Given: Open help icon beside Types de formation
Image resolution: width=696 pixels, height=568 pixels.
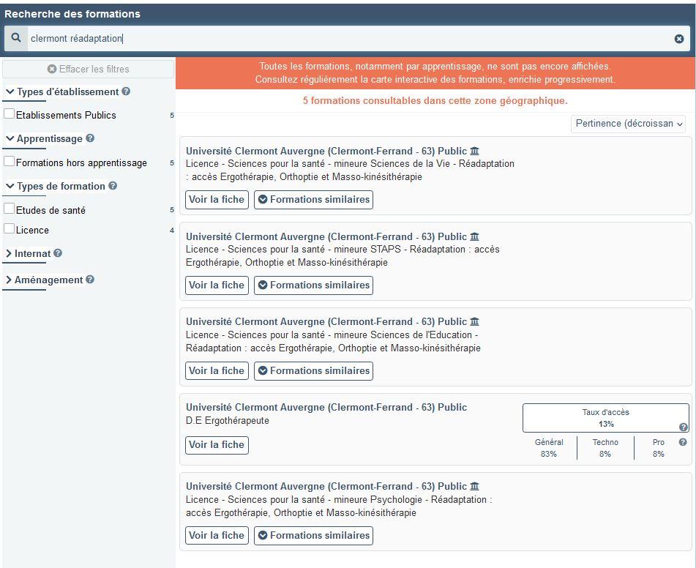Looking at the screenshot, I should pyautogui.click(x=113, y=186).
